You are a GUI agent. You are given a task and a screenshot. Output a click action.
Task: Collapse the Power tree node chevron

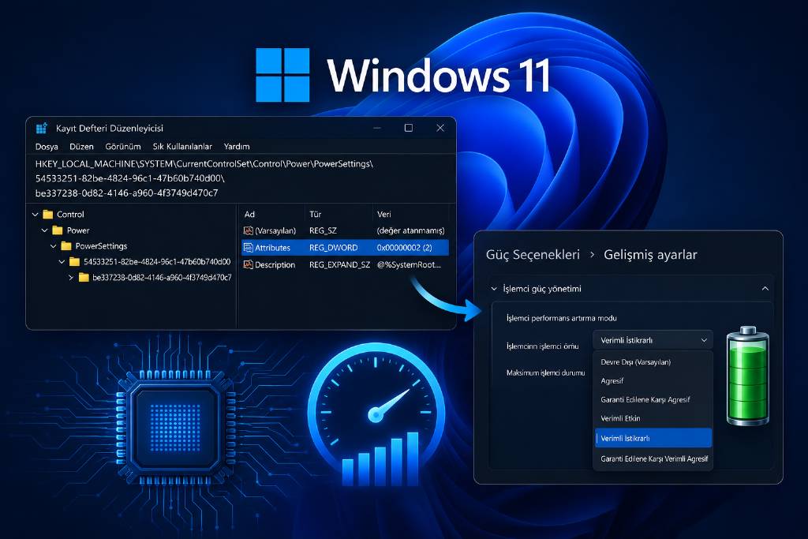44,230
